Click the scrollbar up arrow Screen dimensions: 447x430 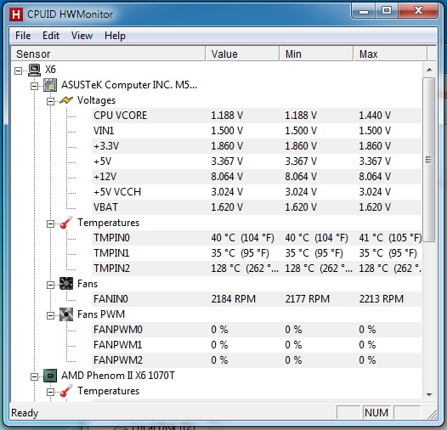point(429,70)
